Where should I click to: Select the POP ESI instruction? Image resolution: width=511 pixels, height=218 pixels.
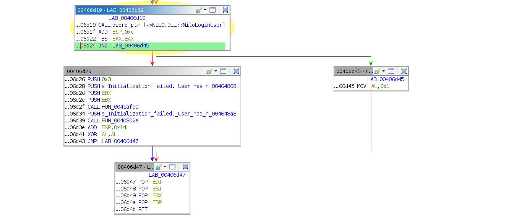tap(152, 189)
